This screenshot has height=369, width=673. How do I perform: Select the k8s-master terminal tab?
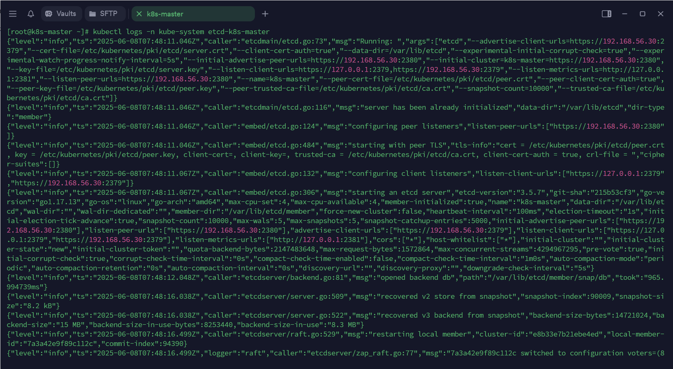(x=193, y=14)
